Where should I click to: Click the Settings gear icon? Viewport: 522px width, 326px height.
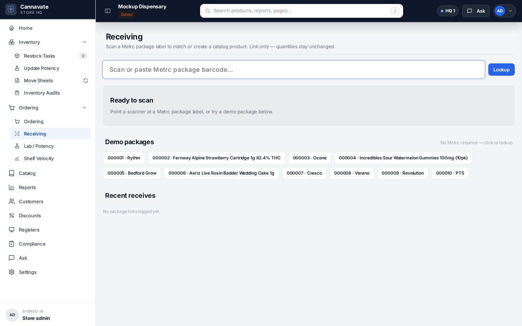point(12,272)
